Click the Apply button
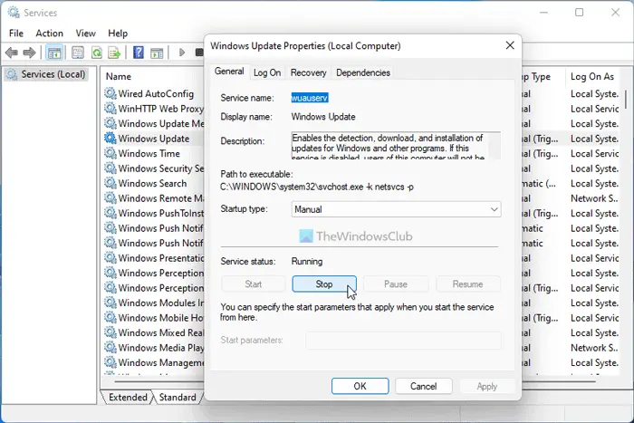This screenshot has width=634, height=423. pyautogui.click(x=487, y=386)
